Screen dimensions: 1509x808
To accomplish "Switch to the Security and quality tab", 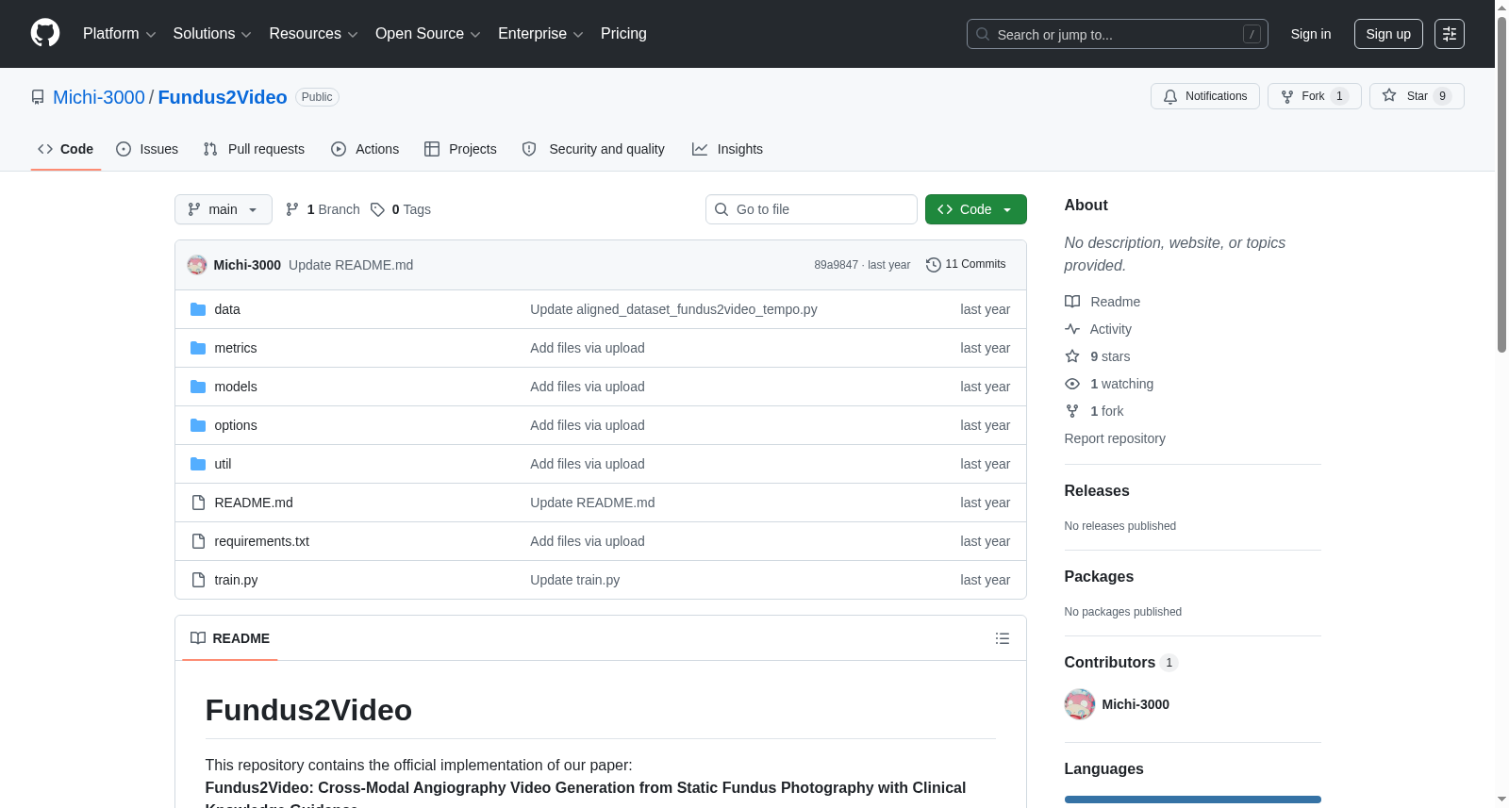I will (593, 149).
